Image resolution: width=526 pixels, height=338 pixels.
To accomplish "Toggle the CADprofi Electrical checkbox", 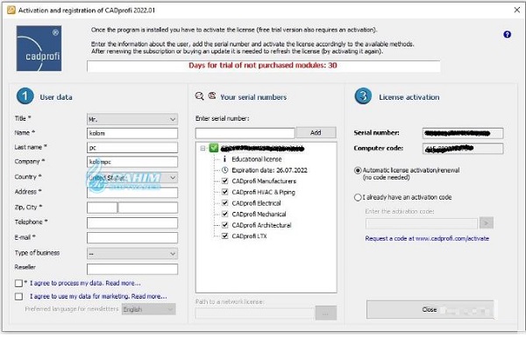I will coord(225,203).
